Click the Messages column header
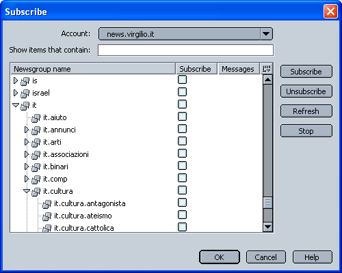 tap(238, 69)
